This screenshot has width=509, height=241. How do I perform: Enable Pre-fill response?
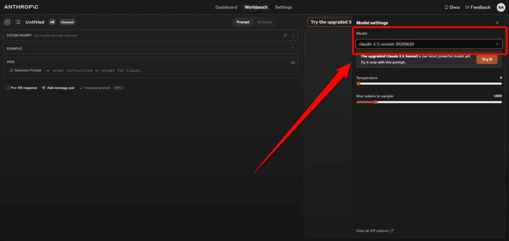click(x=21, y=88)
